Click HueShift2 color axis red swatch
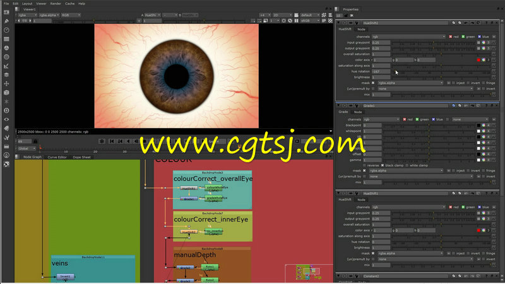 [x=478, y=60]
